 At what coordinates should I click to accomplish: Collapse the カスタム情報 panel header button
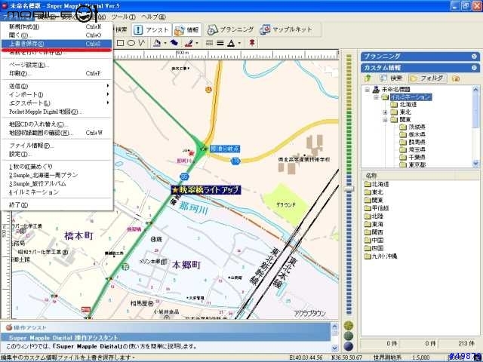click(x=474, y=68)
